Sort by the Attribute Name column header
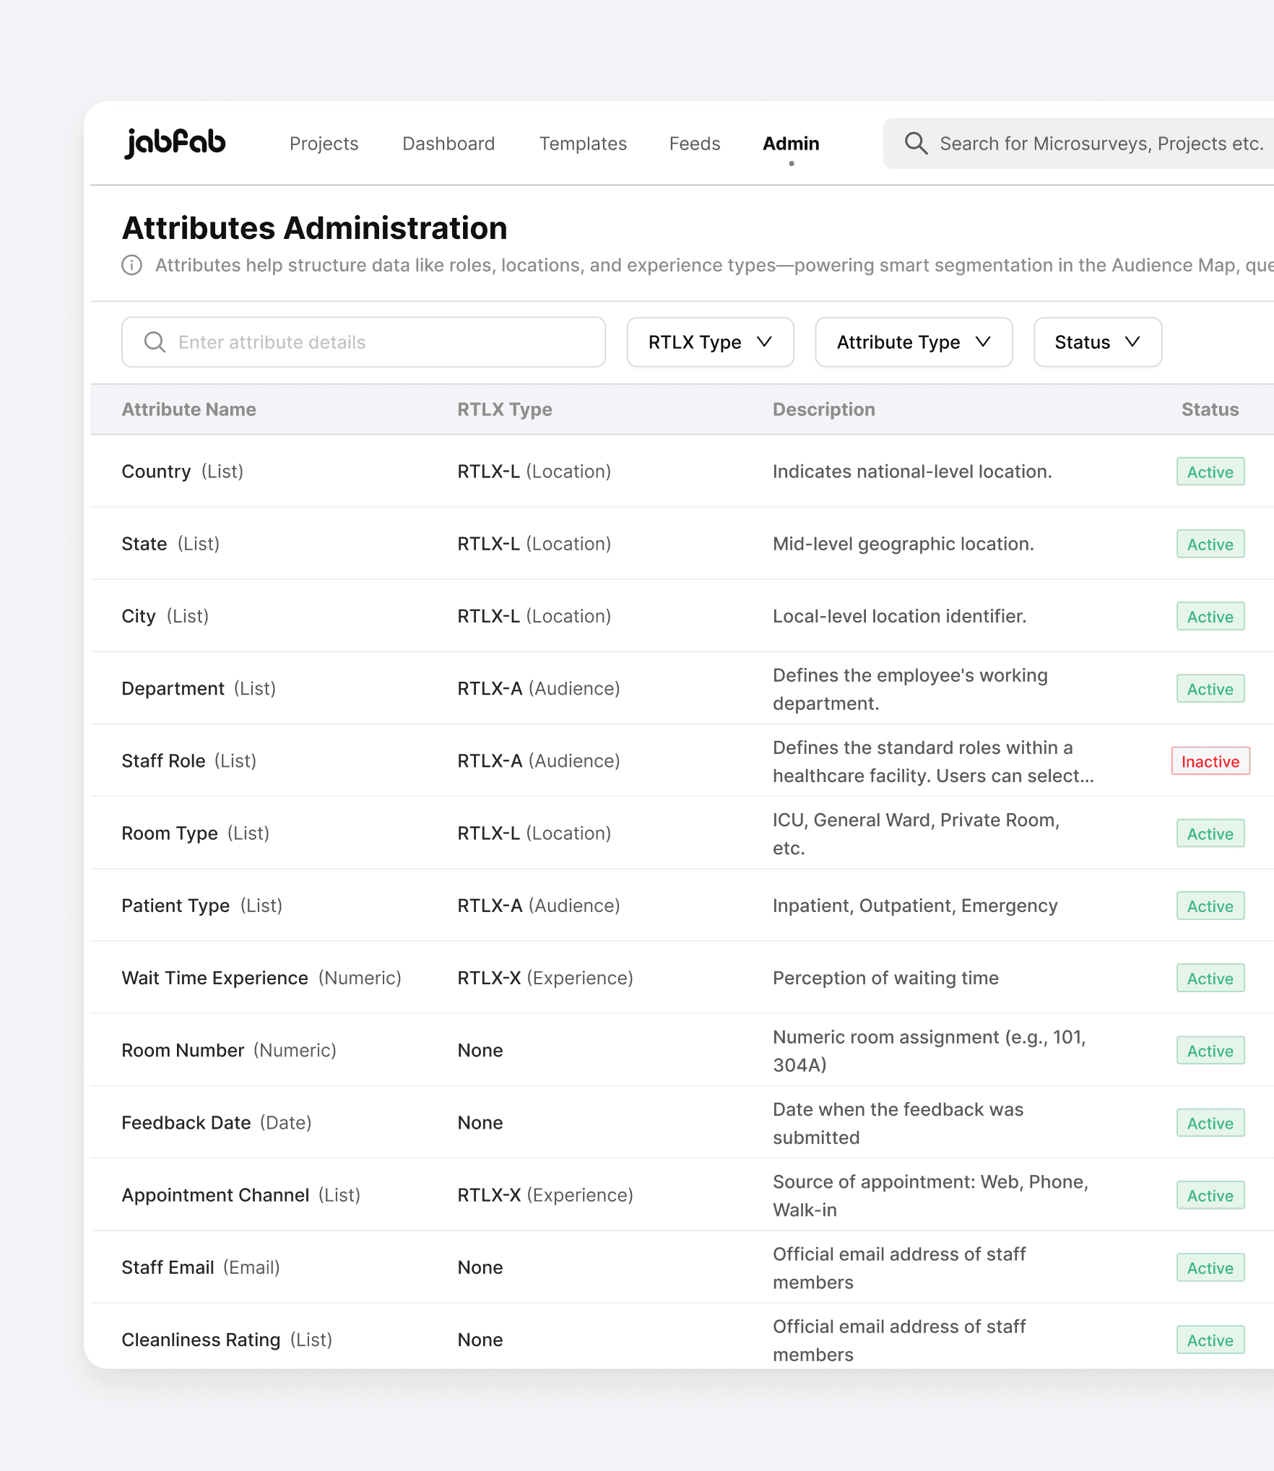This screenshot has width=1274, height=1471. (x=188, y=409)
